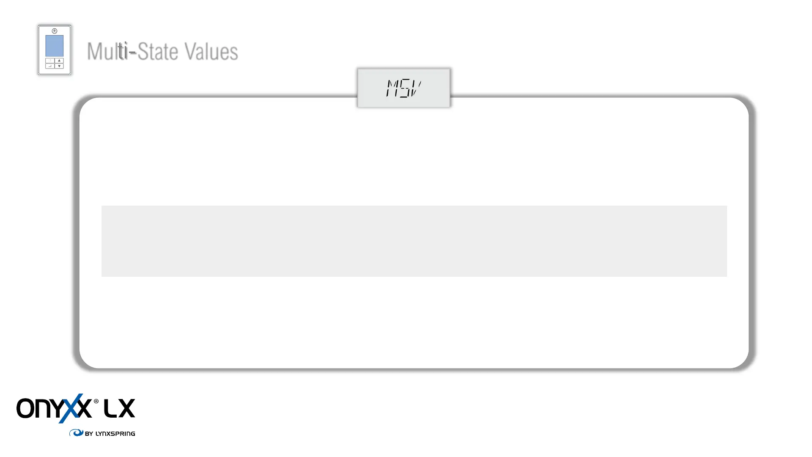Image resolution: width=812 pixels, height=457 pixels.
Task: Click the word State in the title
Action: pyautogui.click(x=158, y=52)
